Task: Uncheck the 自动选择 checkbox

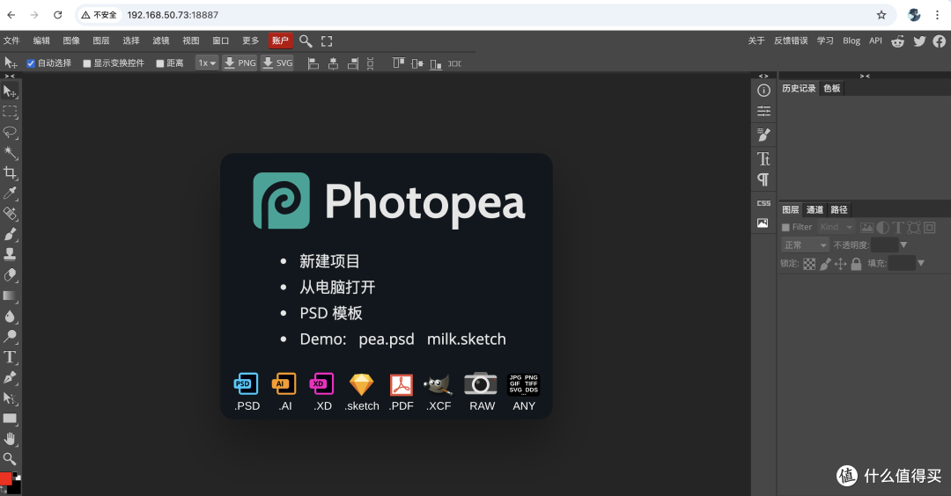Action: coord(31,63)
